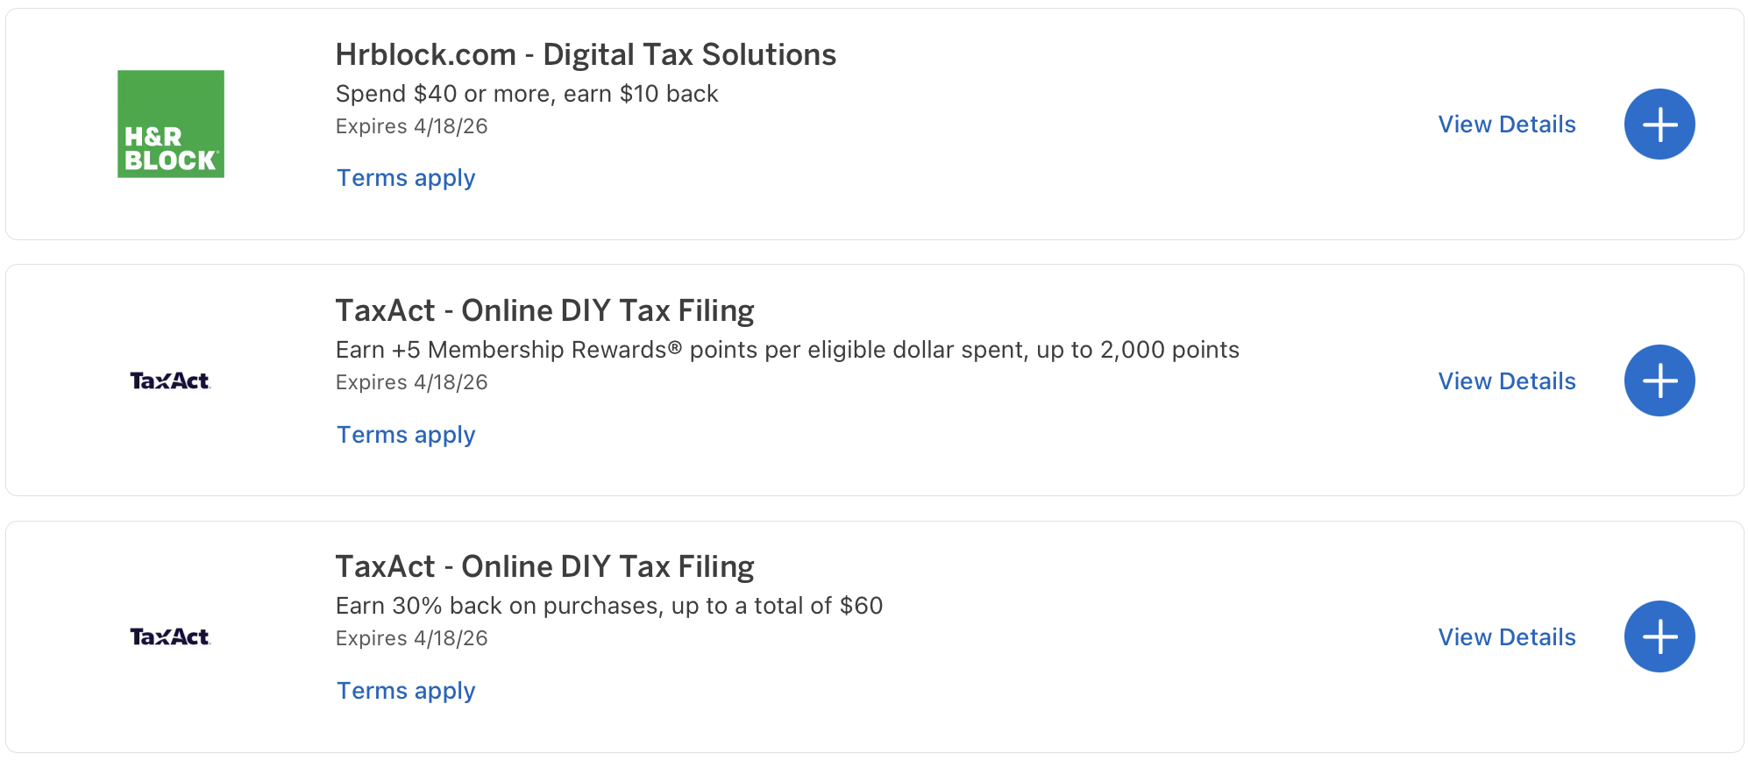Click the TaxAct logo on the points offer
This screenshot has height=768, width=1748.
point(171,380)
